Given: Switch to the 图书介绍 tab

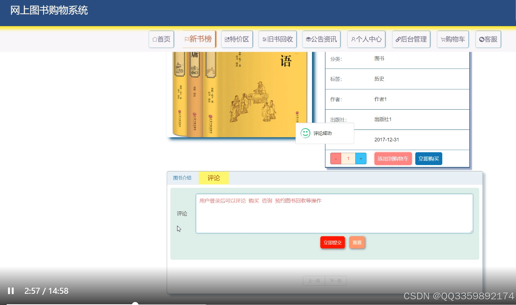Looking at the screenshot, I should (x=182, y=178).
